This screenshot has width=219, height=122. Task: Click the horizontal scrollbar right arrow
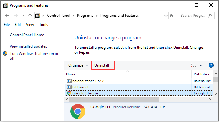[x=210, y=100]
